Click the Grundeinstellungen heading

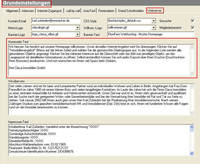coord(27,3)
